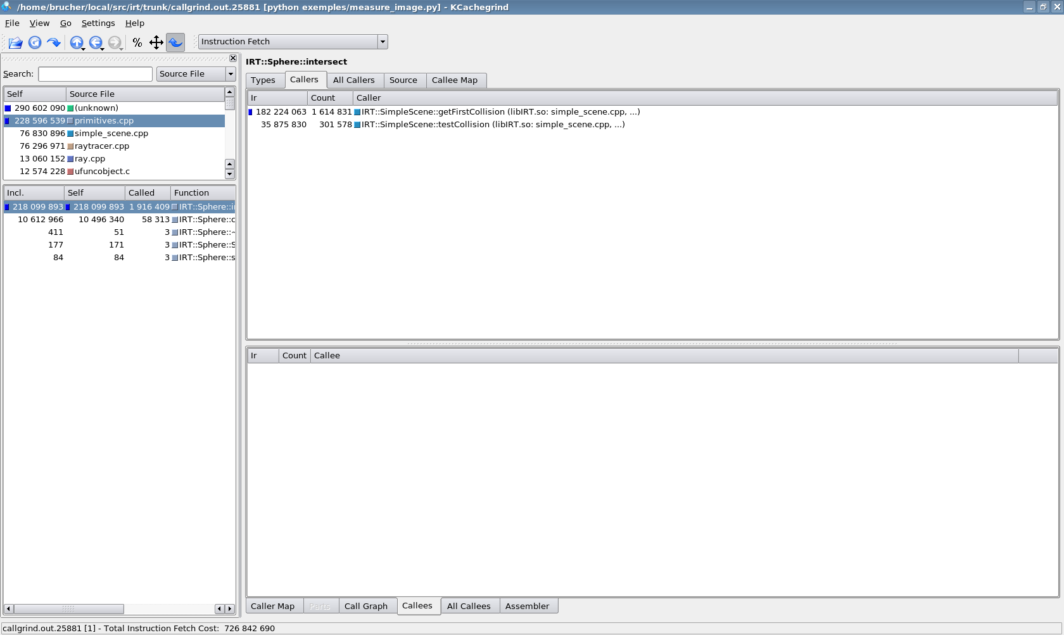Toggle relative percentage display
This screenshot has height=635, width=1064.
pyautogui.click(x=137, y=42)
